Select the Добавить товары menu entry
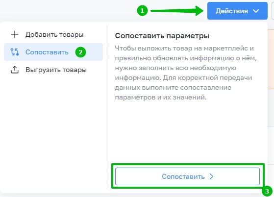Screen dimensions: 274x197 click(53, 34)
